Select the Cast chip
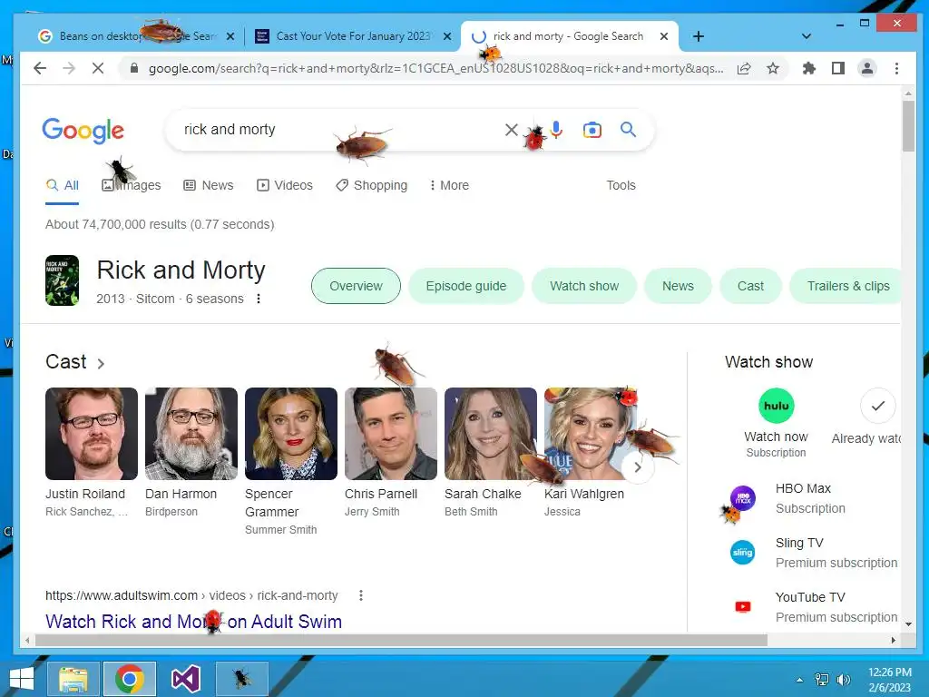 point(750,286)
